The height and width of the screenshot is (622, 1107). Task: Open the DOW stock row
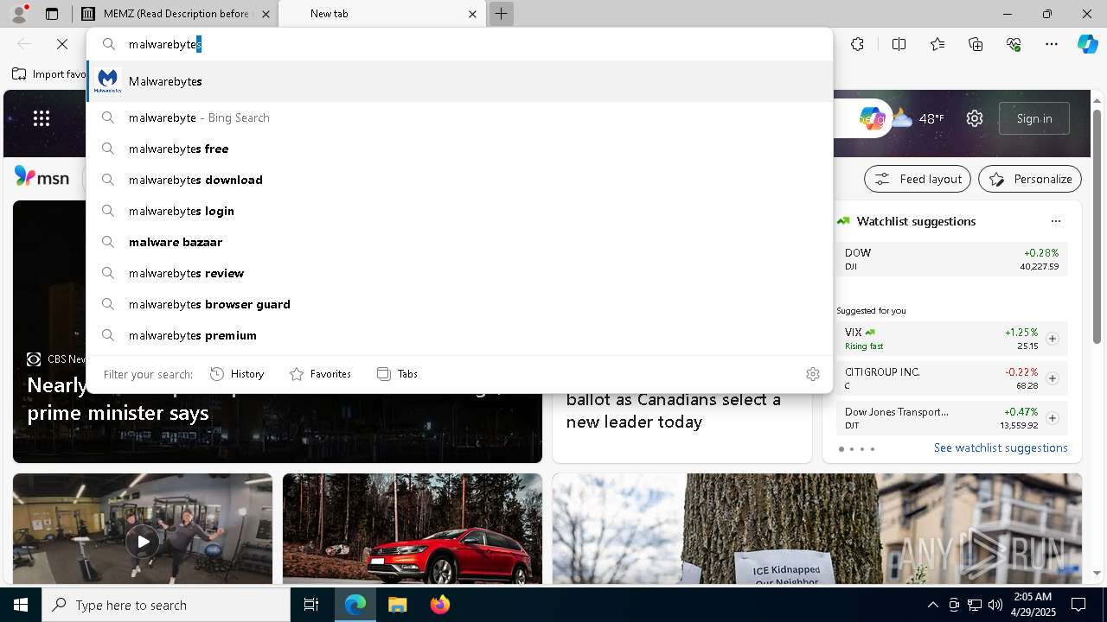(951, 259)
